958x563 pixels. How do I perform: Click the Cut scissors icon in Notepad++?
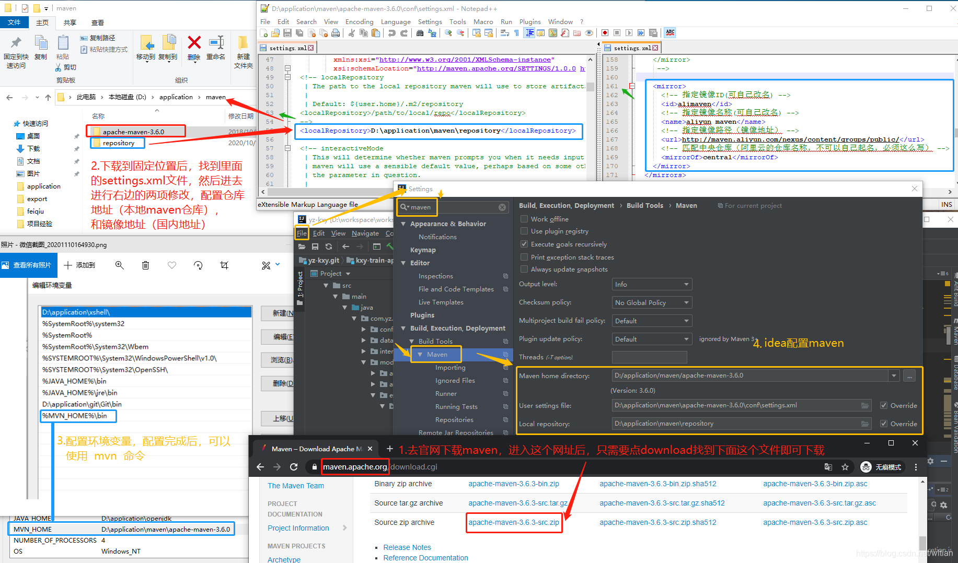[x=351, y=33]
